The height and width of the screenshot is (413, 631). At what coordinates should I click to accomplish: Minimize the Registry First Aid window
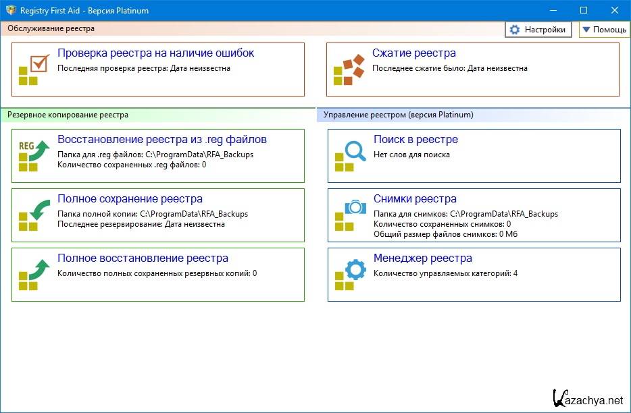[x=551, y=10]
